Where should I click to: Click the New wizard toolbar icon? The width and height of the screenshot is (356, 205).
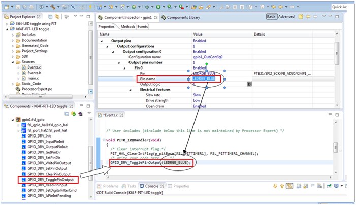[7, 7]
